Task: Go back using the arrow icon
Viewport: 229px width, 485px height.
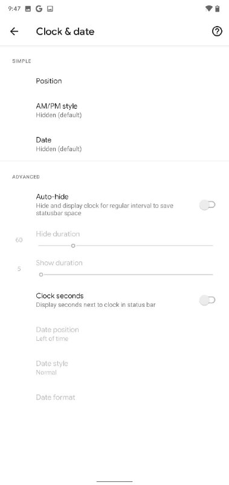Action: pyautogui.click(x=14, y=32)
